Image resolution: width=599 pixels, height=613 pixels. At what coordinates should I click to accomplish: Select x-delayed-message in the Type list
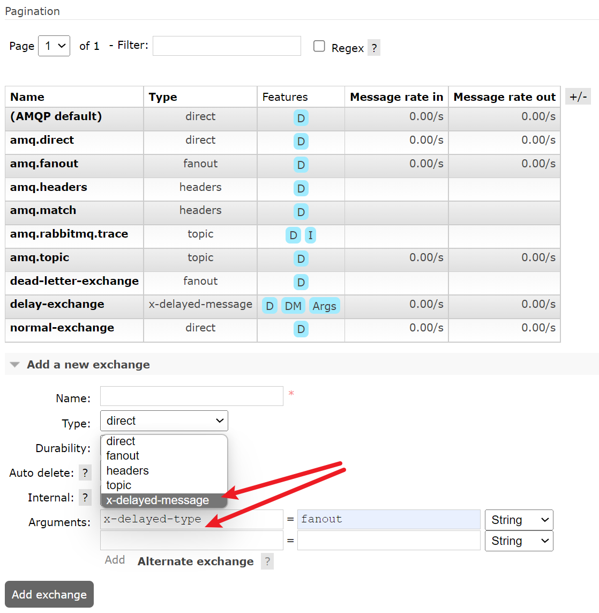click(x=164, y=500)
